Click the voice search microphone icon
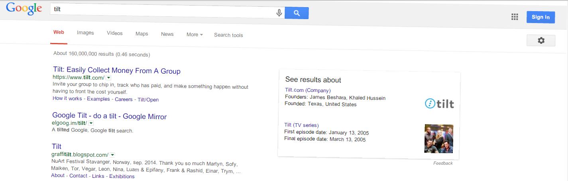The height and width of the screenshot is (181, 568). pos(279,13)
